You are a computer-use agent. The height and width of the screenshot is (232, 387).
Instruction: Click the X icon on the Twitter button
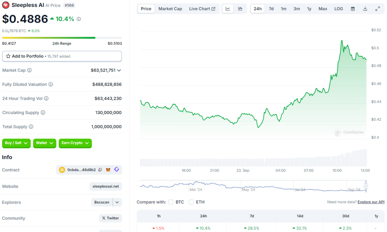[104, 218]
